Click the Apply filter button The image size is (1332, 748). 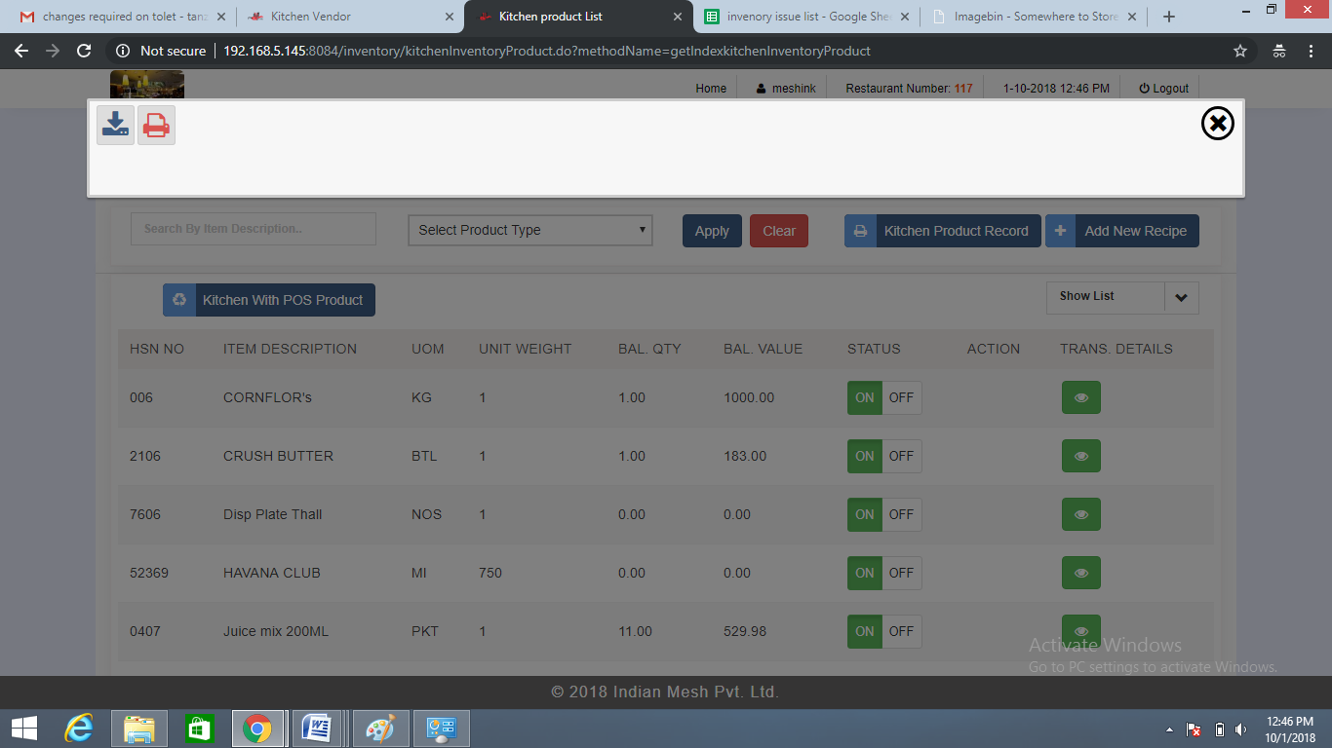(x=712, y=231)
